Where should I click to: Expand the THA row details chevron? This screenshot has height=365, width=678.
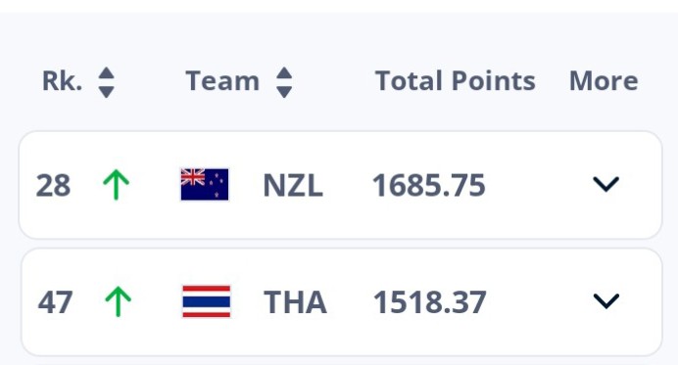click(606, 301)
